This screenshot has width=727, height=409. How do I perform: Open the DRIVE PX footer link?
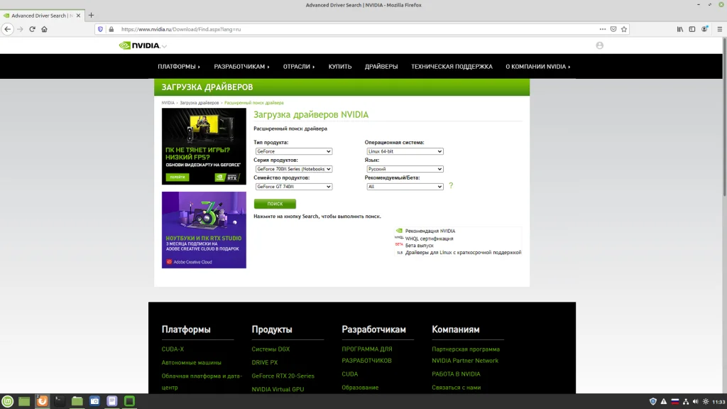tap(265, 363)
